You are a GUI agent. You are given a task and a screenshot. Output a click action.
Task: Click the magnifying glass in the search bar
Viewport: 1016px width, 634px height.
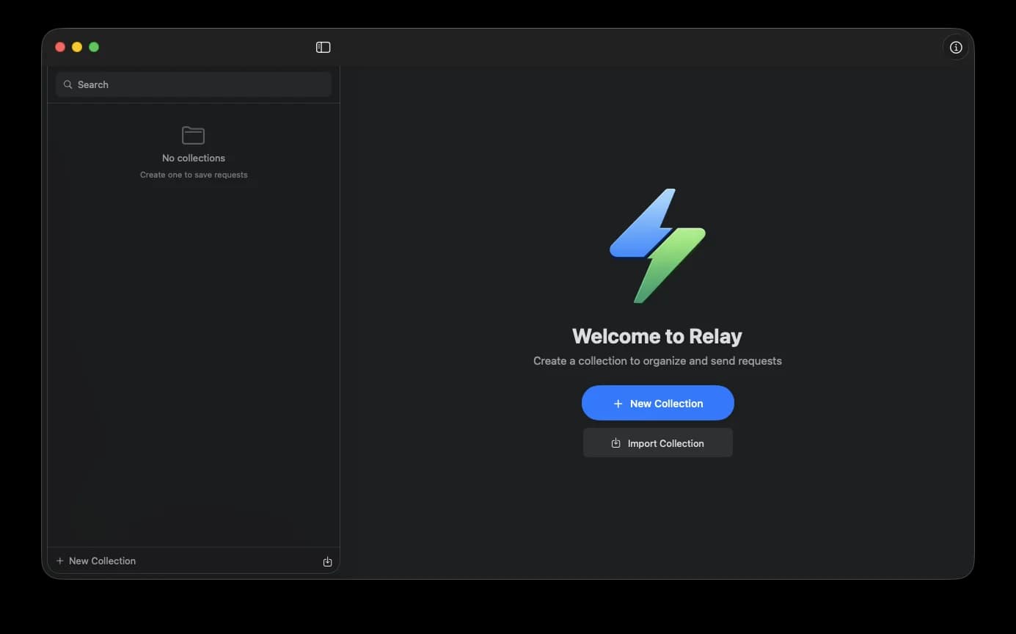[x=67, y=84]
